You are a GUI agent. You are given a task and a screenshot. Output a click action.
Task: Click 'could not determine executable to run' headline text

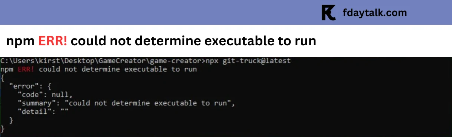(194, 42)
